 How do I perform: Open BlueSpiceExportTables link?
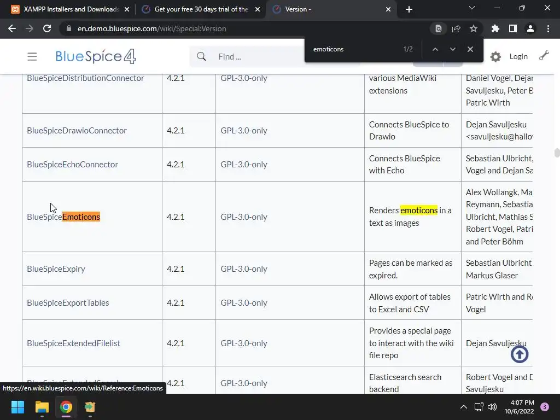coord(68,303)
